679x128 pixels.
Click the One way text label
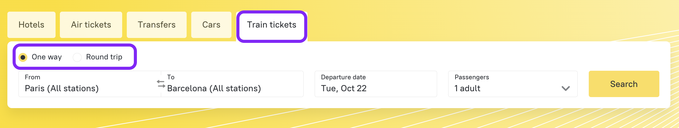47,57
